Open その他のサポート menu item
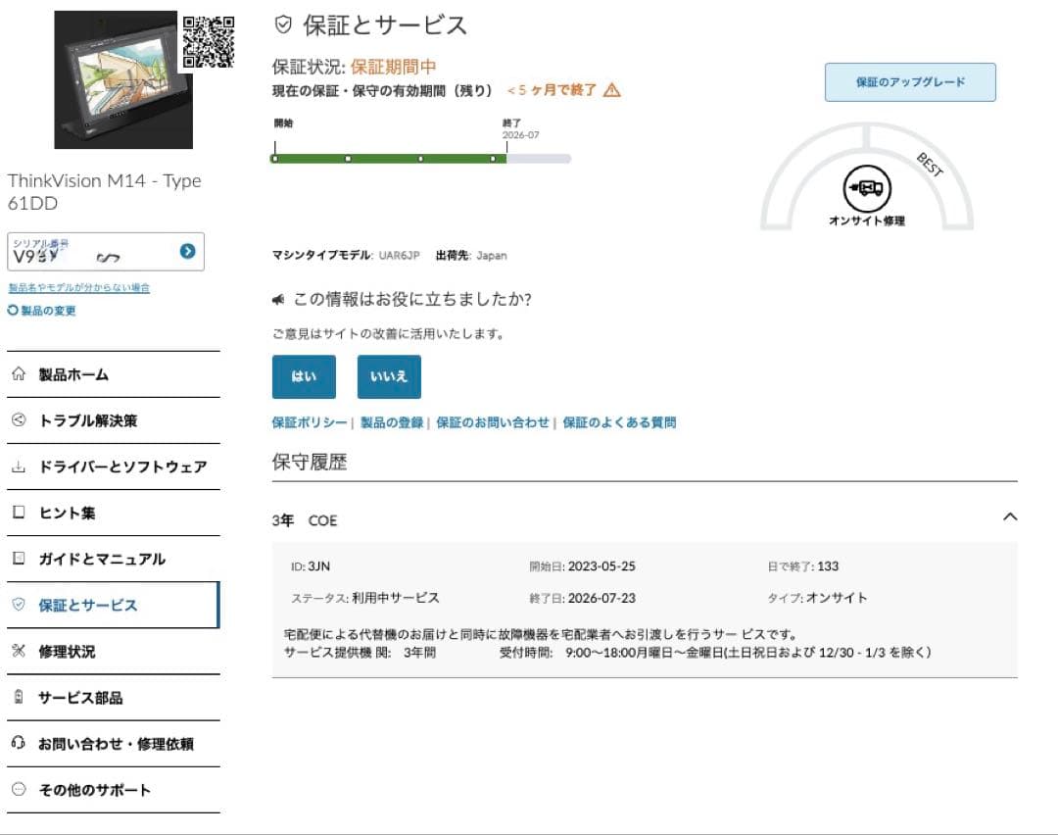 pos(114,790)
